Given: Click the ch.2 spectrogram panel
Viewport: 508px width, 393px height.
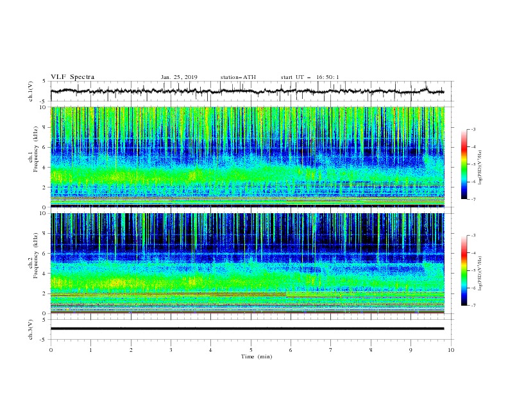Looking at the screenshot, I should point(247,263).
